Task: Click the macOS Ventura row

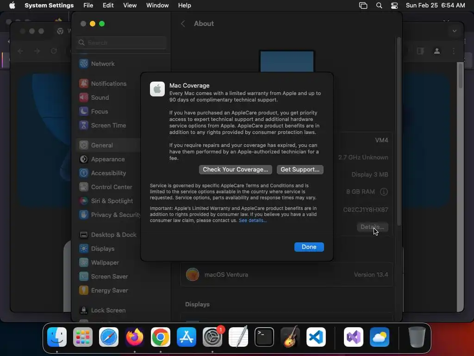Action: [x=287, y=274]
